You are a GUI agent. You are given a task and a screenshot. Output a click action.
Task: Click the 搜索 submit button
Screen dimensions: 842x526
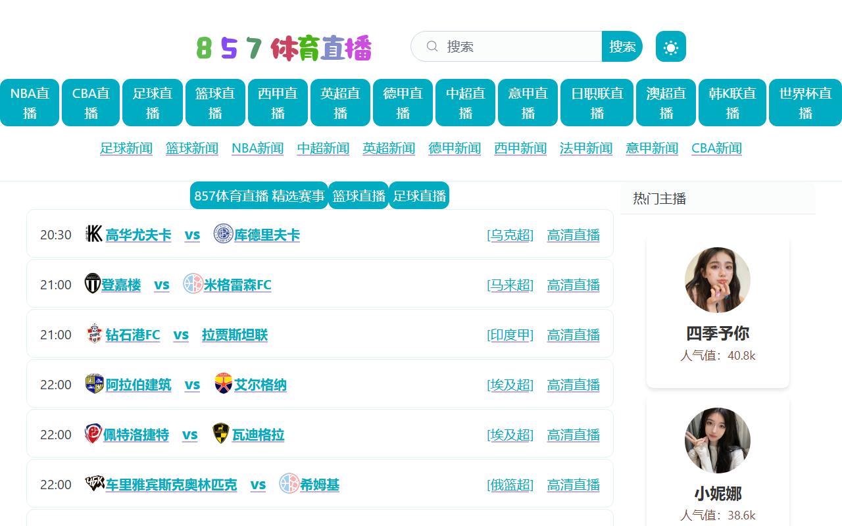point(622,47)
